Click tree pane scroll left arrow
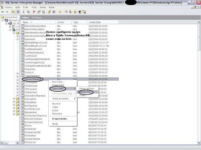Viewport: 201px width, 150px height. click(2, 142)
